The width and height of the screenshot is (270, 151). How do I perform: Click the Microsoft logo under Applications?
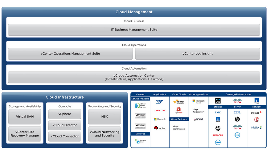160,119
